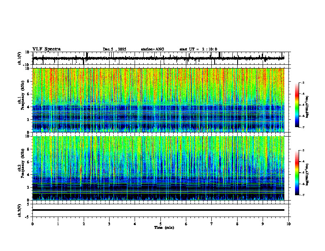Click the "Time (min)" axis title
This screenshot has height=251, width=325.
coord(164,228)
